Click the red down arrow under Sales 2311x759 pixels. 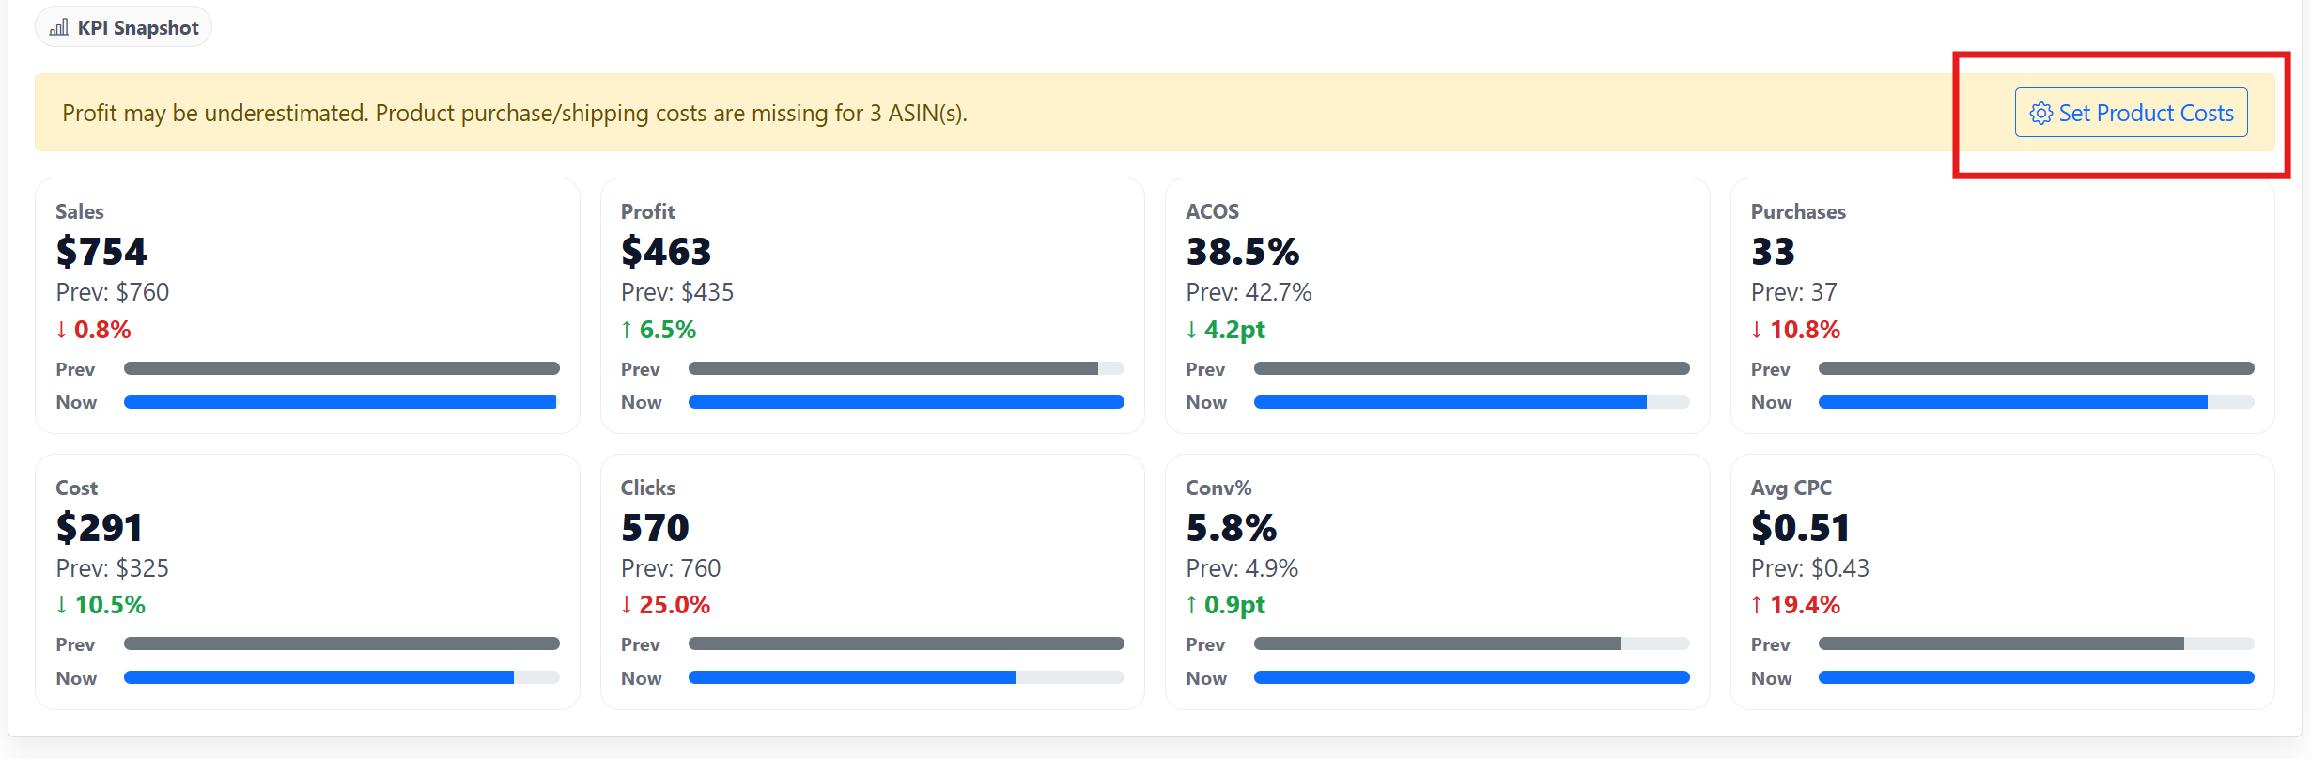click(x=62, y=330)
